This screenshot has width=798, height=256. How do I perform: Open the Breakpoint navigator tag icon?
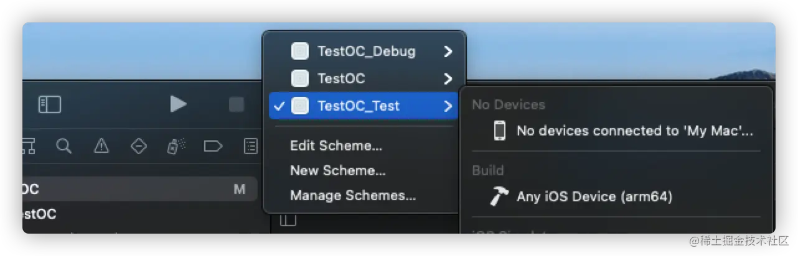[x=213, y=146]
